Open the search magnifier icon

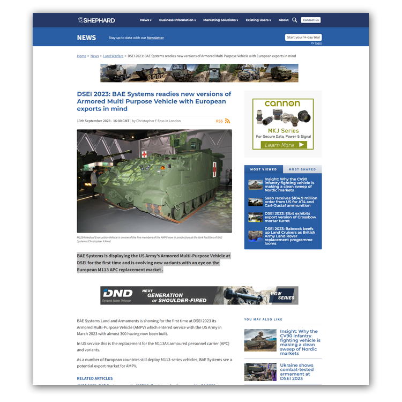295,20
